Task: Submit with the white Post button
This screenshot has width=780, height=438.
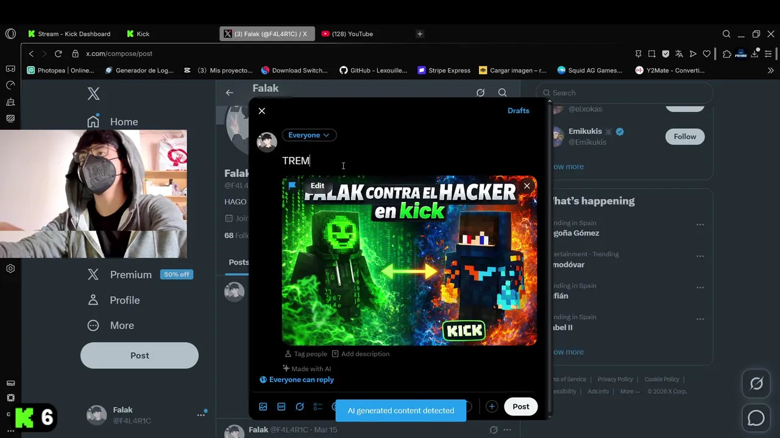Action: 521,406
